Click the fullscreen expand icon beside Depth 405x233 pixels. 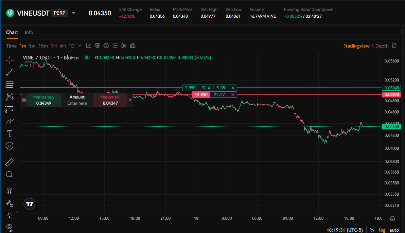(394, 46)
